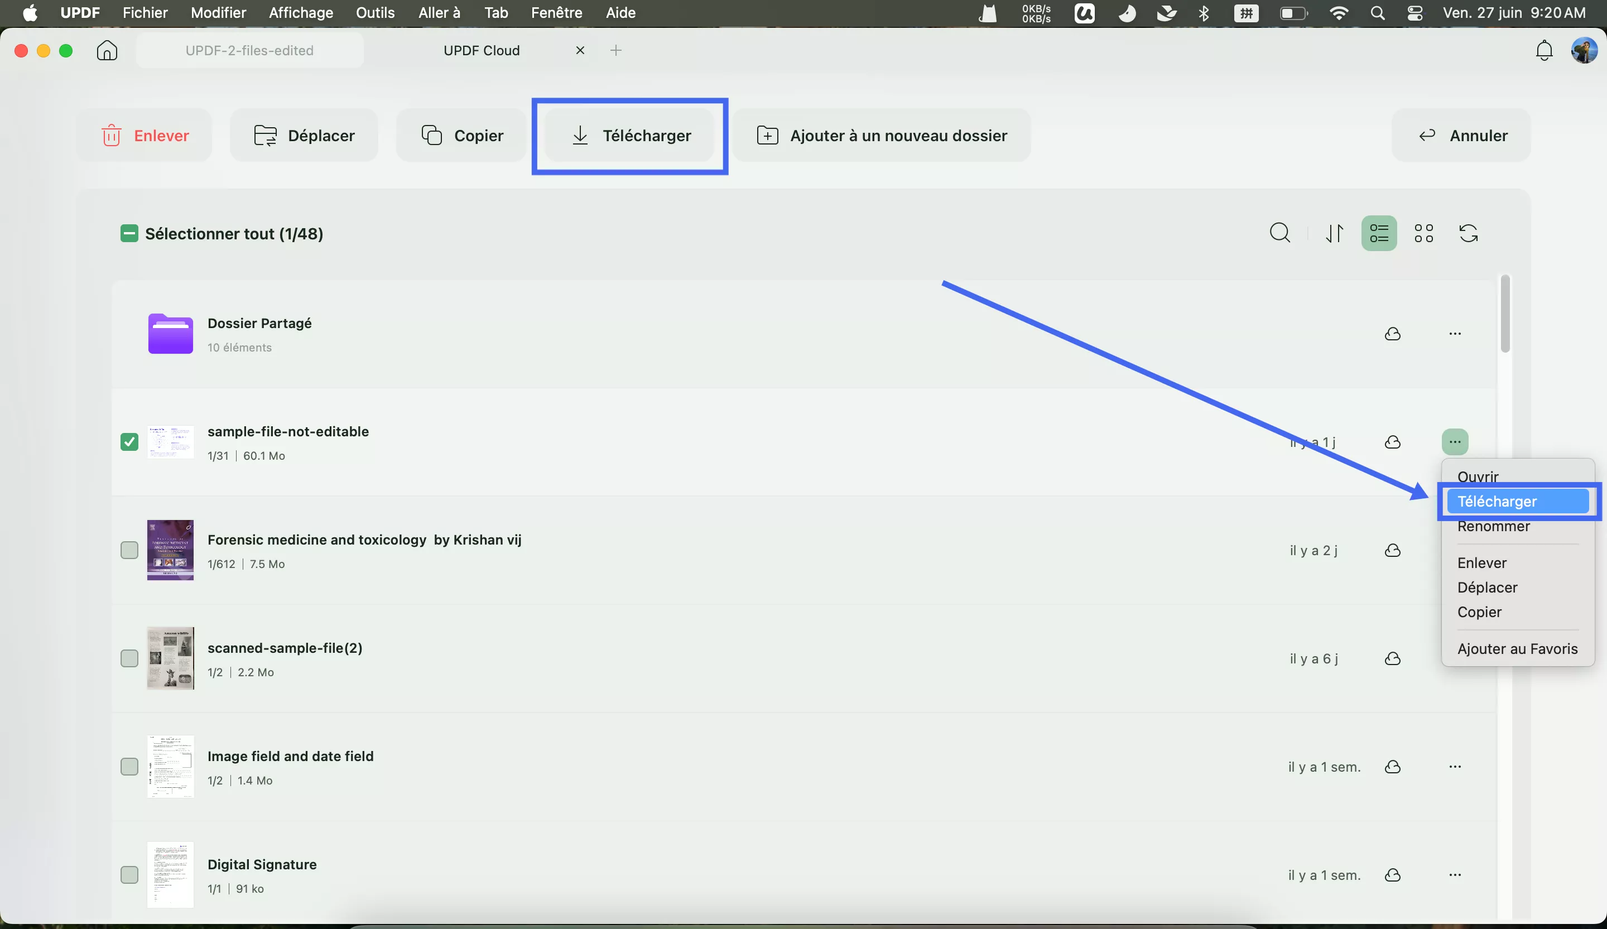Click cloud icon for Digital Signature row
This screenshot has width=1607, height=929.
(1393, 875)
